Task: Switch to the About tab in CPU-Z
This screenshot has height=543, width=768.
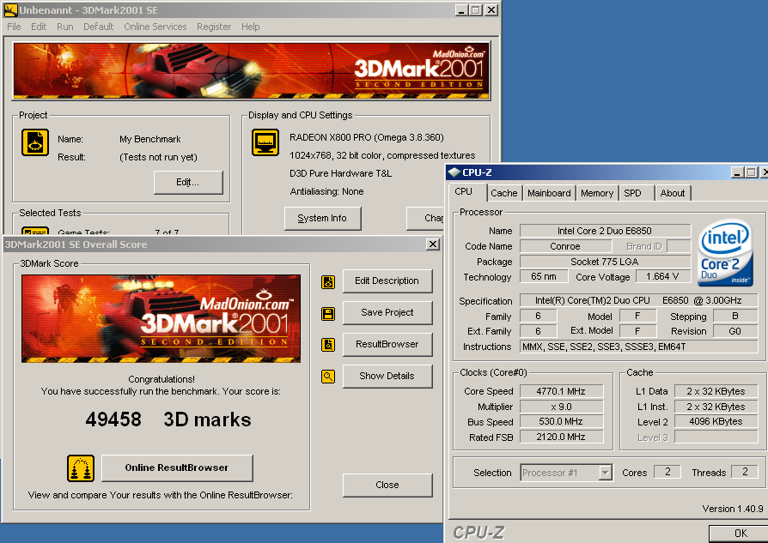Action: point(672,193)
